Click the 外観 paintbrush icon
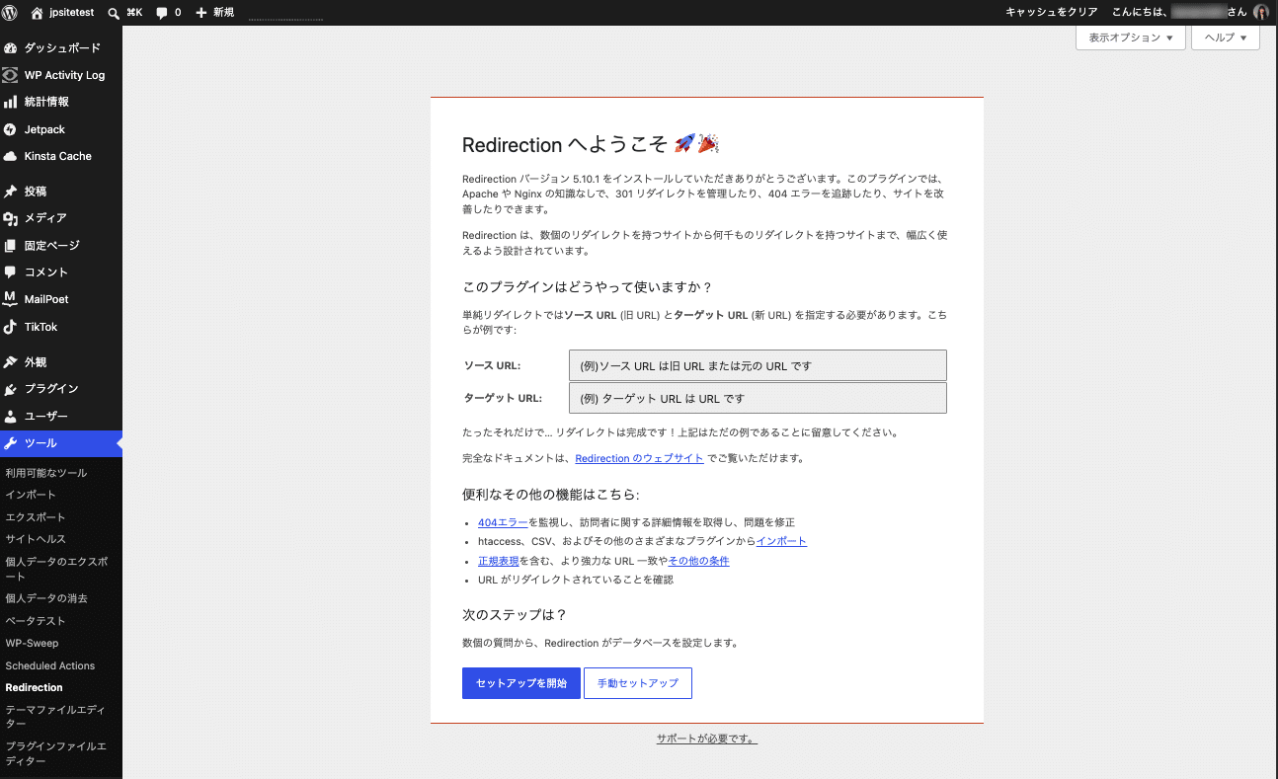1278x779 pixels. 11,362
